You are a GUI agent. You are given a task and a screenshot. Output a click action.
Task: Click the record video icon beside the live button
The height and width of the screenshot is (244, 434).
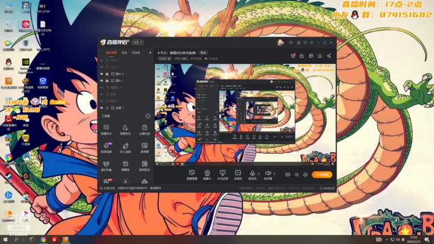coord(288,175)
